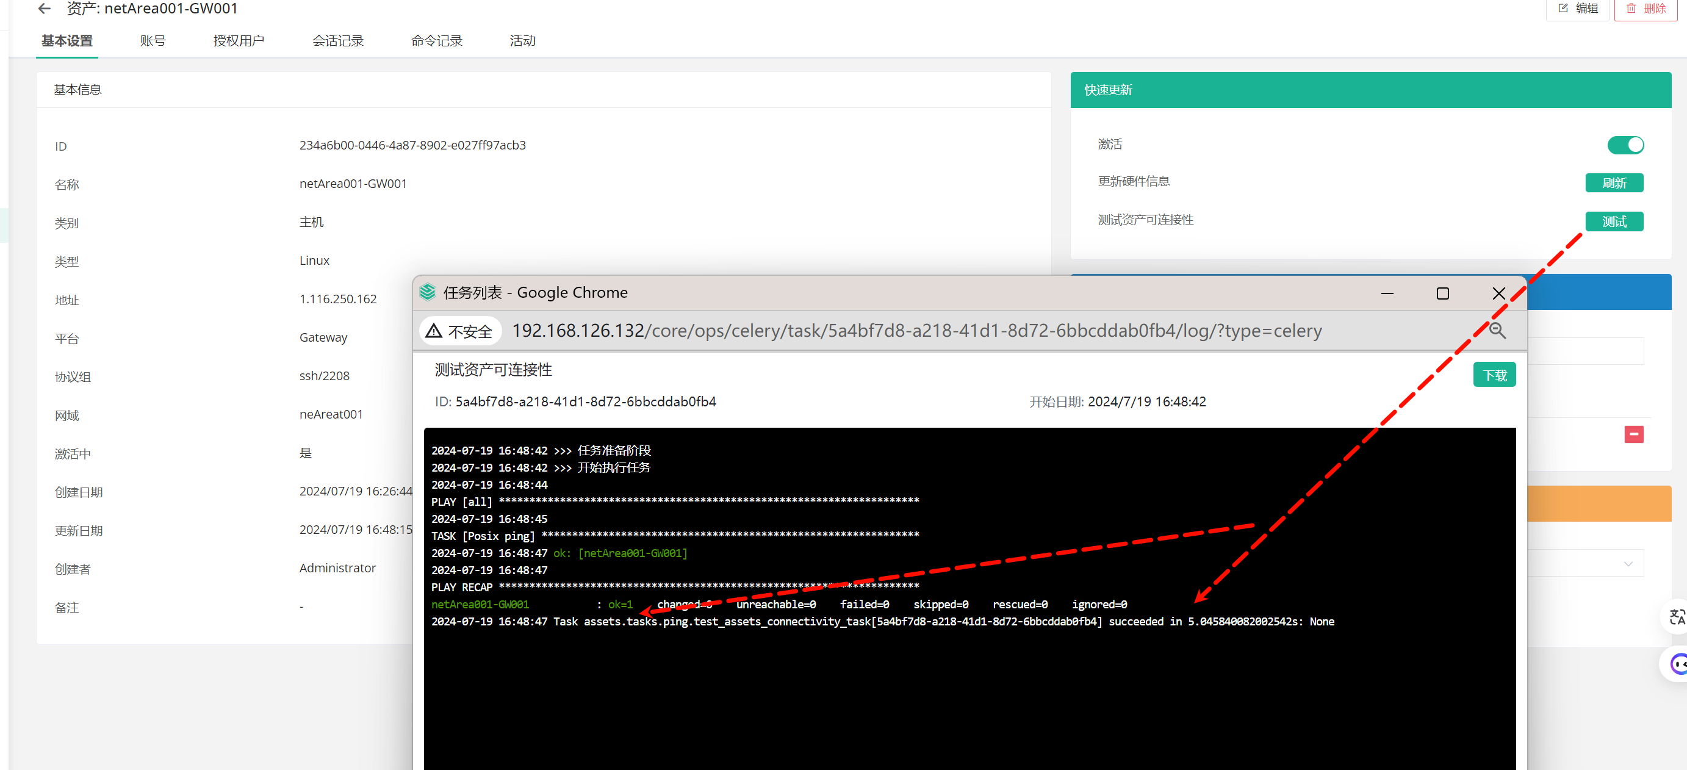This screenshot has height=770, width=1687.
Task: Click the zoom magnifier in address bar
Action: point(1497,331)
